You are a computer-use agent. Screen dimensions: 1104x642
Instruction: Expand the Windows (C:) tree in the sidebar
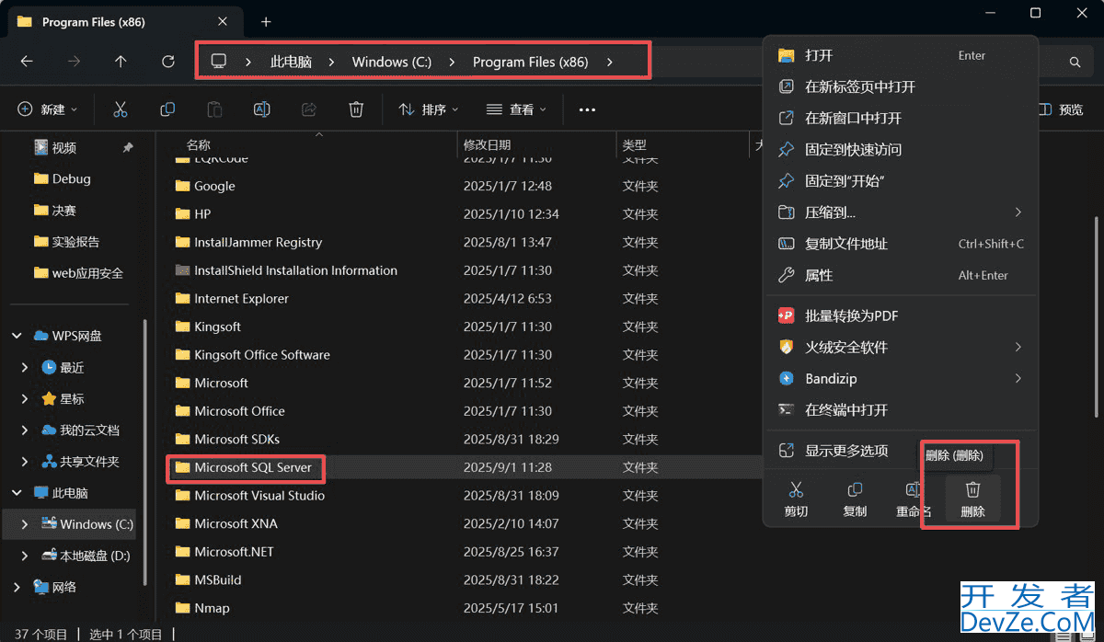pyautogui.click(x=25, y=523)
